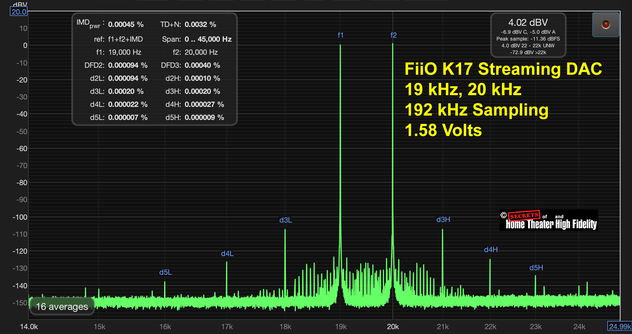Viewport: 632px width, 334px height.
Task: Click the f1 peak marker label
Action: point(340,35)
